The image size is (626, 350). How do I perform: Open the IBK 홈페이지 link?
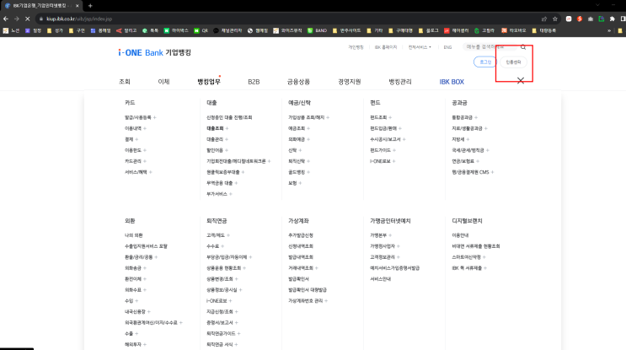[386, 47]
